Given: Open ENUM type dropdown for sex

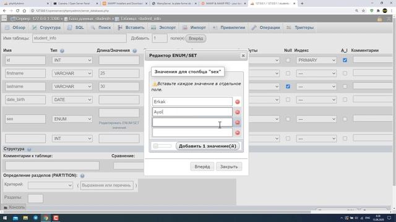Looking at the screenshot, I should pyautogui.click(x=72, y=119).
